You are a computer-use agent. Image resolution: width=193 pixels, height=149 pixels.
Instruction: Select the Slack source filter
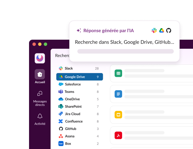80,68
